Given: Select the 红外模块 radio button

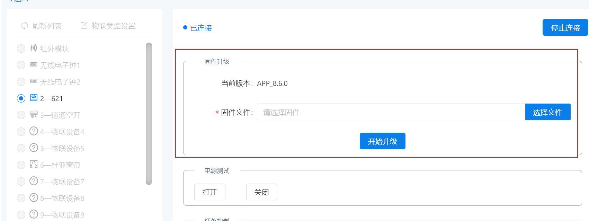Looking at the screenshot, I should (21, 48).
